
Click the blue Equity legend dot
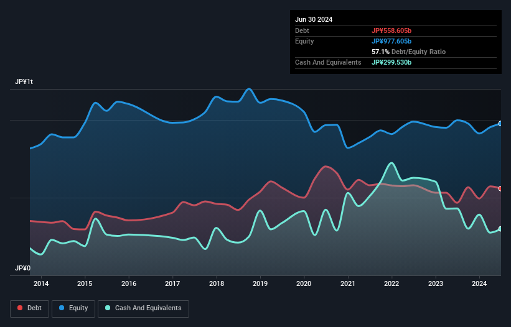[62, 308]
